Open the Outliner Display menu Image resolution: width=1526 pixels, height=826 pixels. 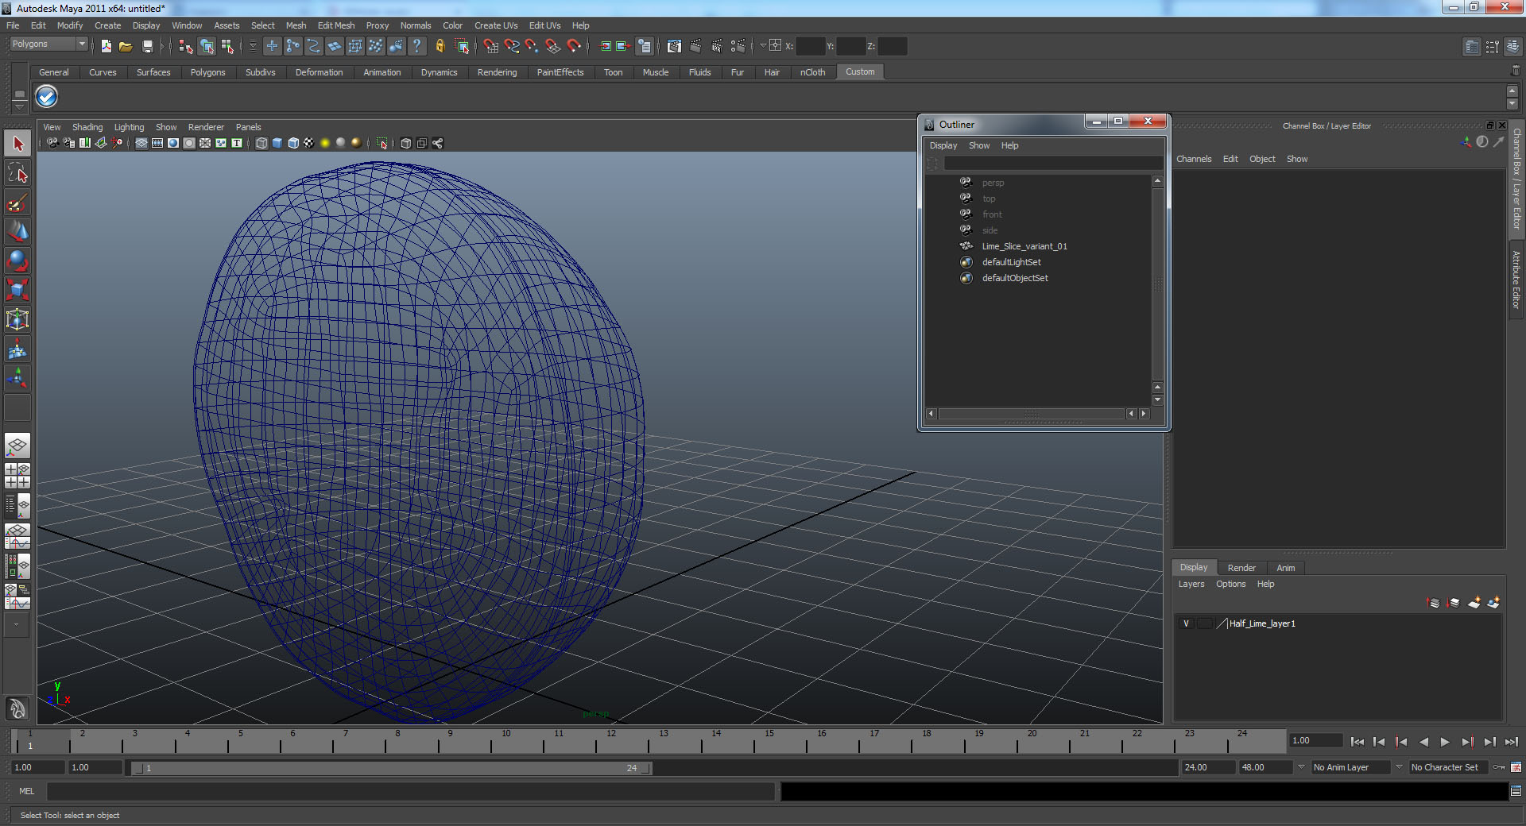point(943,145)
